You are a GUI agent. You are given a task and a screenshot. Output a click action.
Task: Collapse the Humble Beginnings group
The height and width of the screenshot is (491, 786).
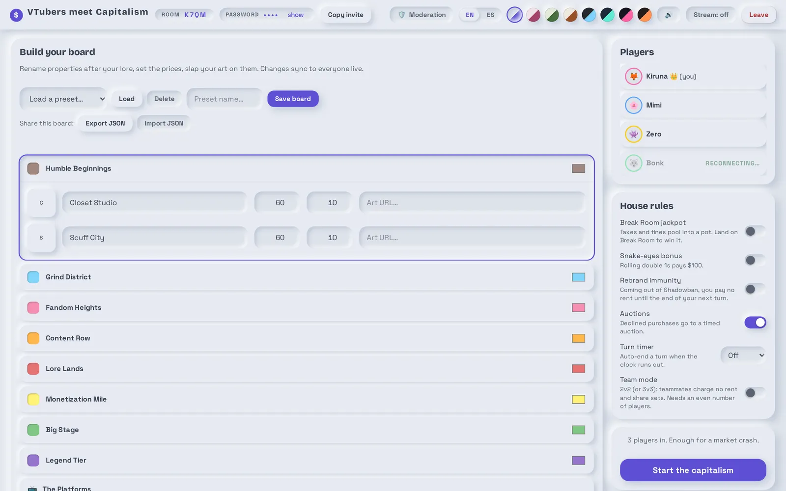[307, 168]
